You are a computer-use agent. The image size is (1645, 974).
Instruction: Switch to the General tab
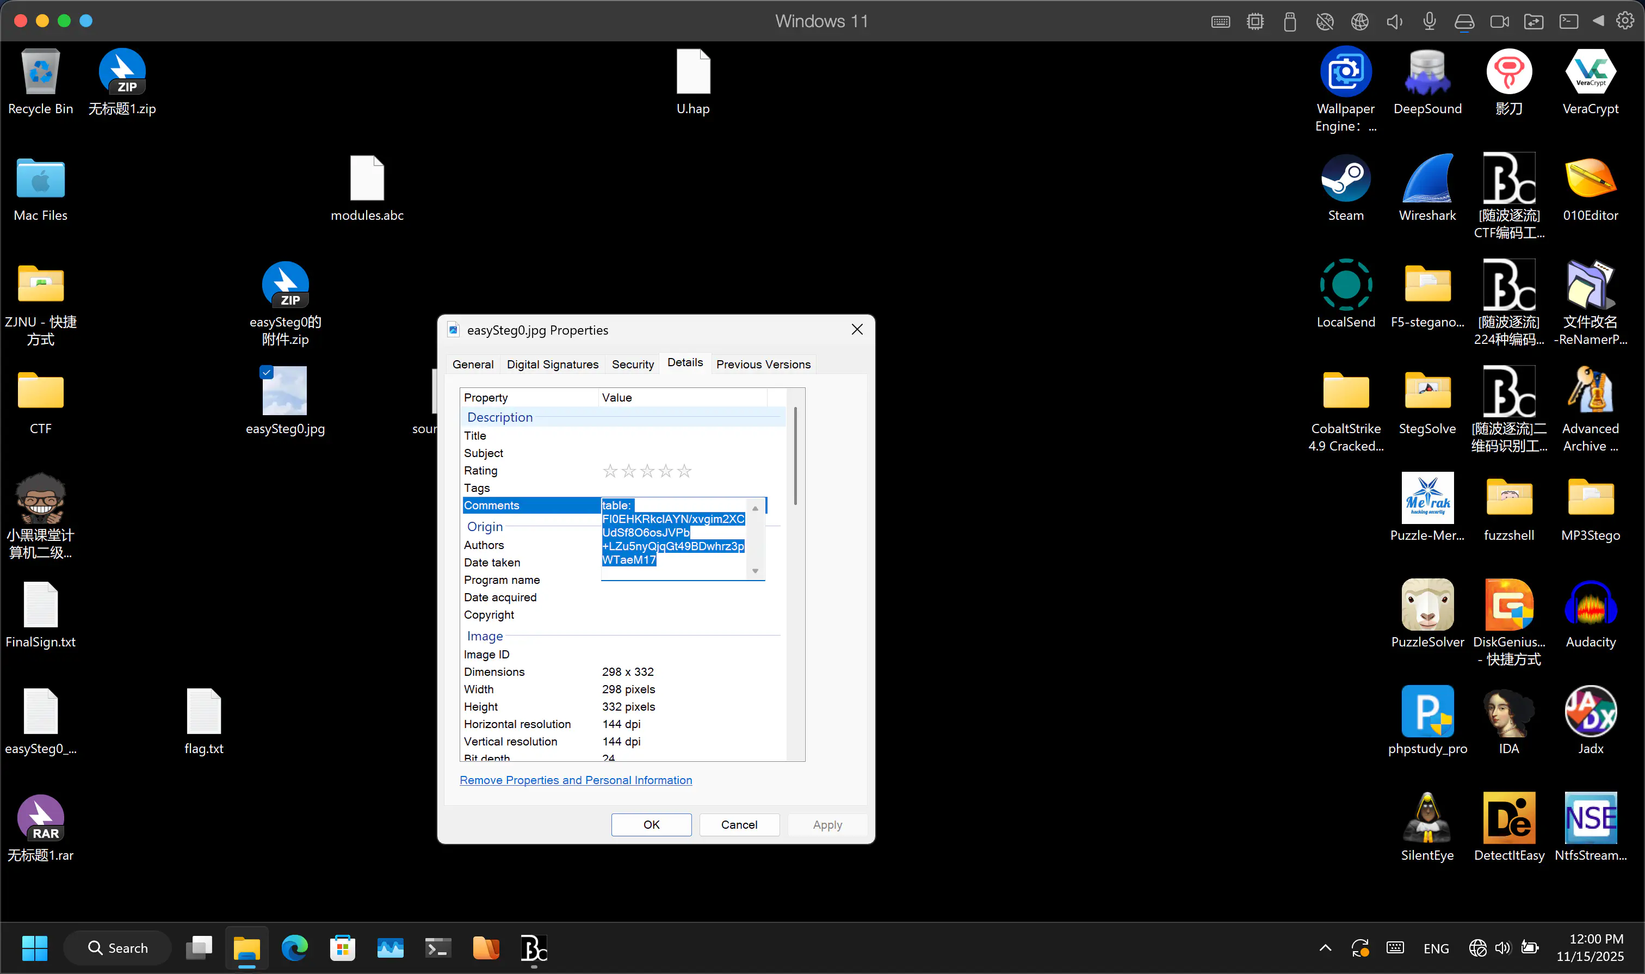[472, 364]
